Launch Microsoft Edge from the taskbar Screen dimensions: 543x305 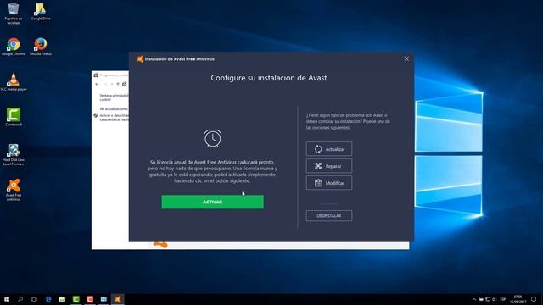(x=48, y=299)
